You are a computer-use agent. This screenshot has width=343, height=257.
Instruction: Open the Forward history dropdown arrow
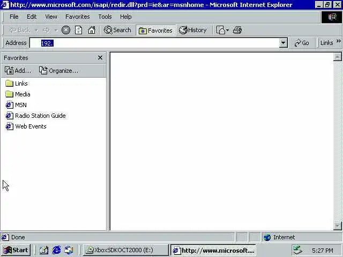56,30
